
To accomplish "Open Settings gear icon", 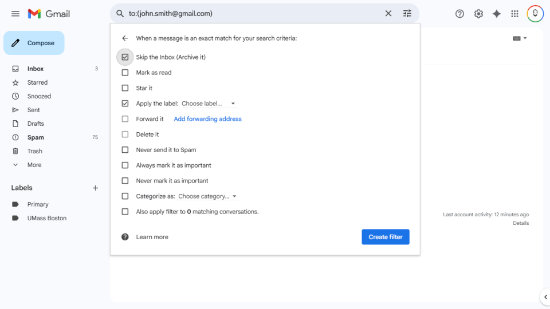I will coord(478,14).
